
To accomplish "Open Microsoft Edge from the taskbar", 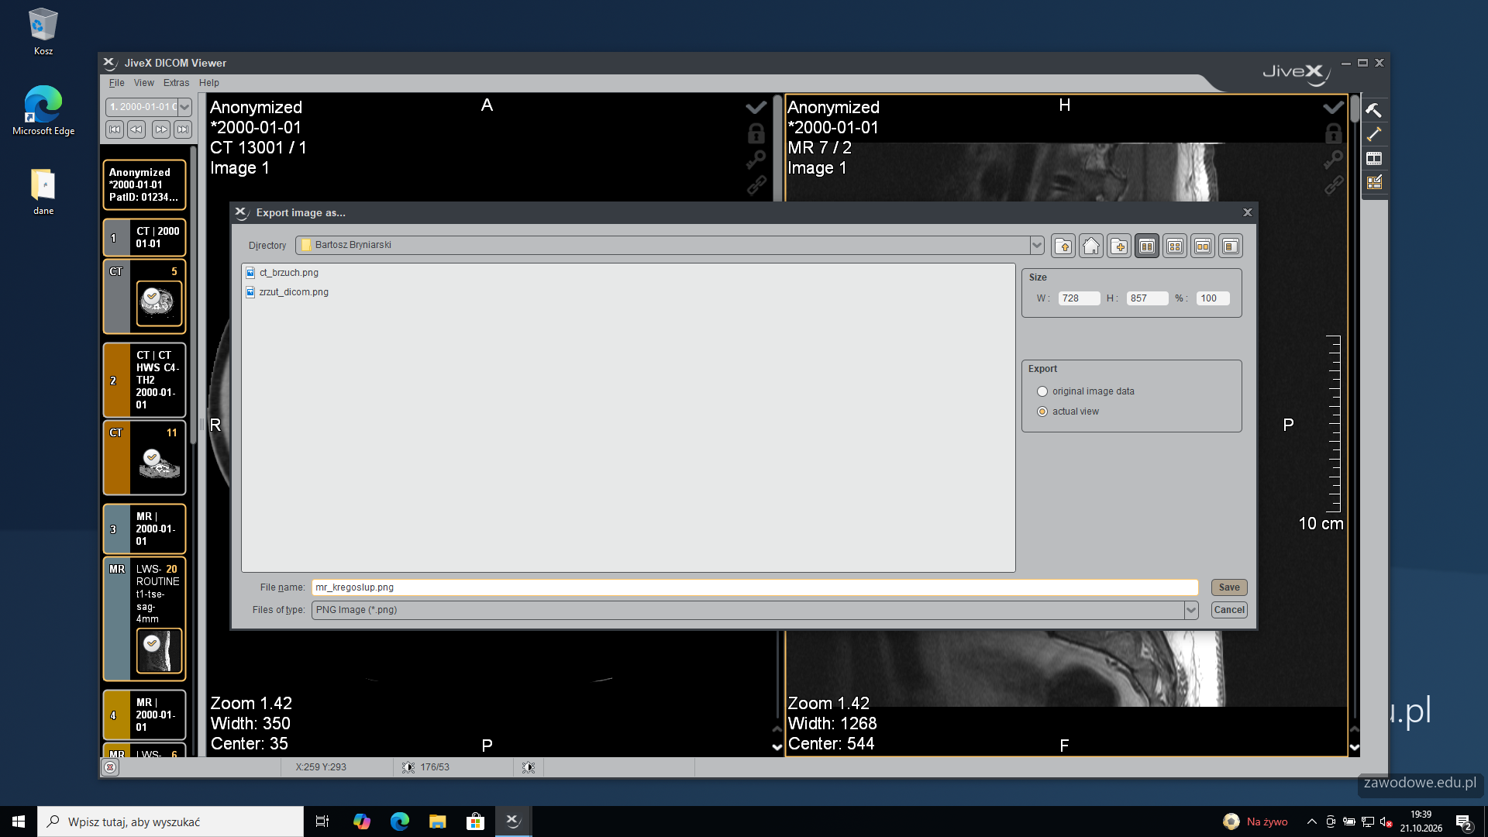I will [400, 821].
